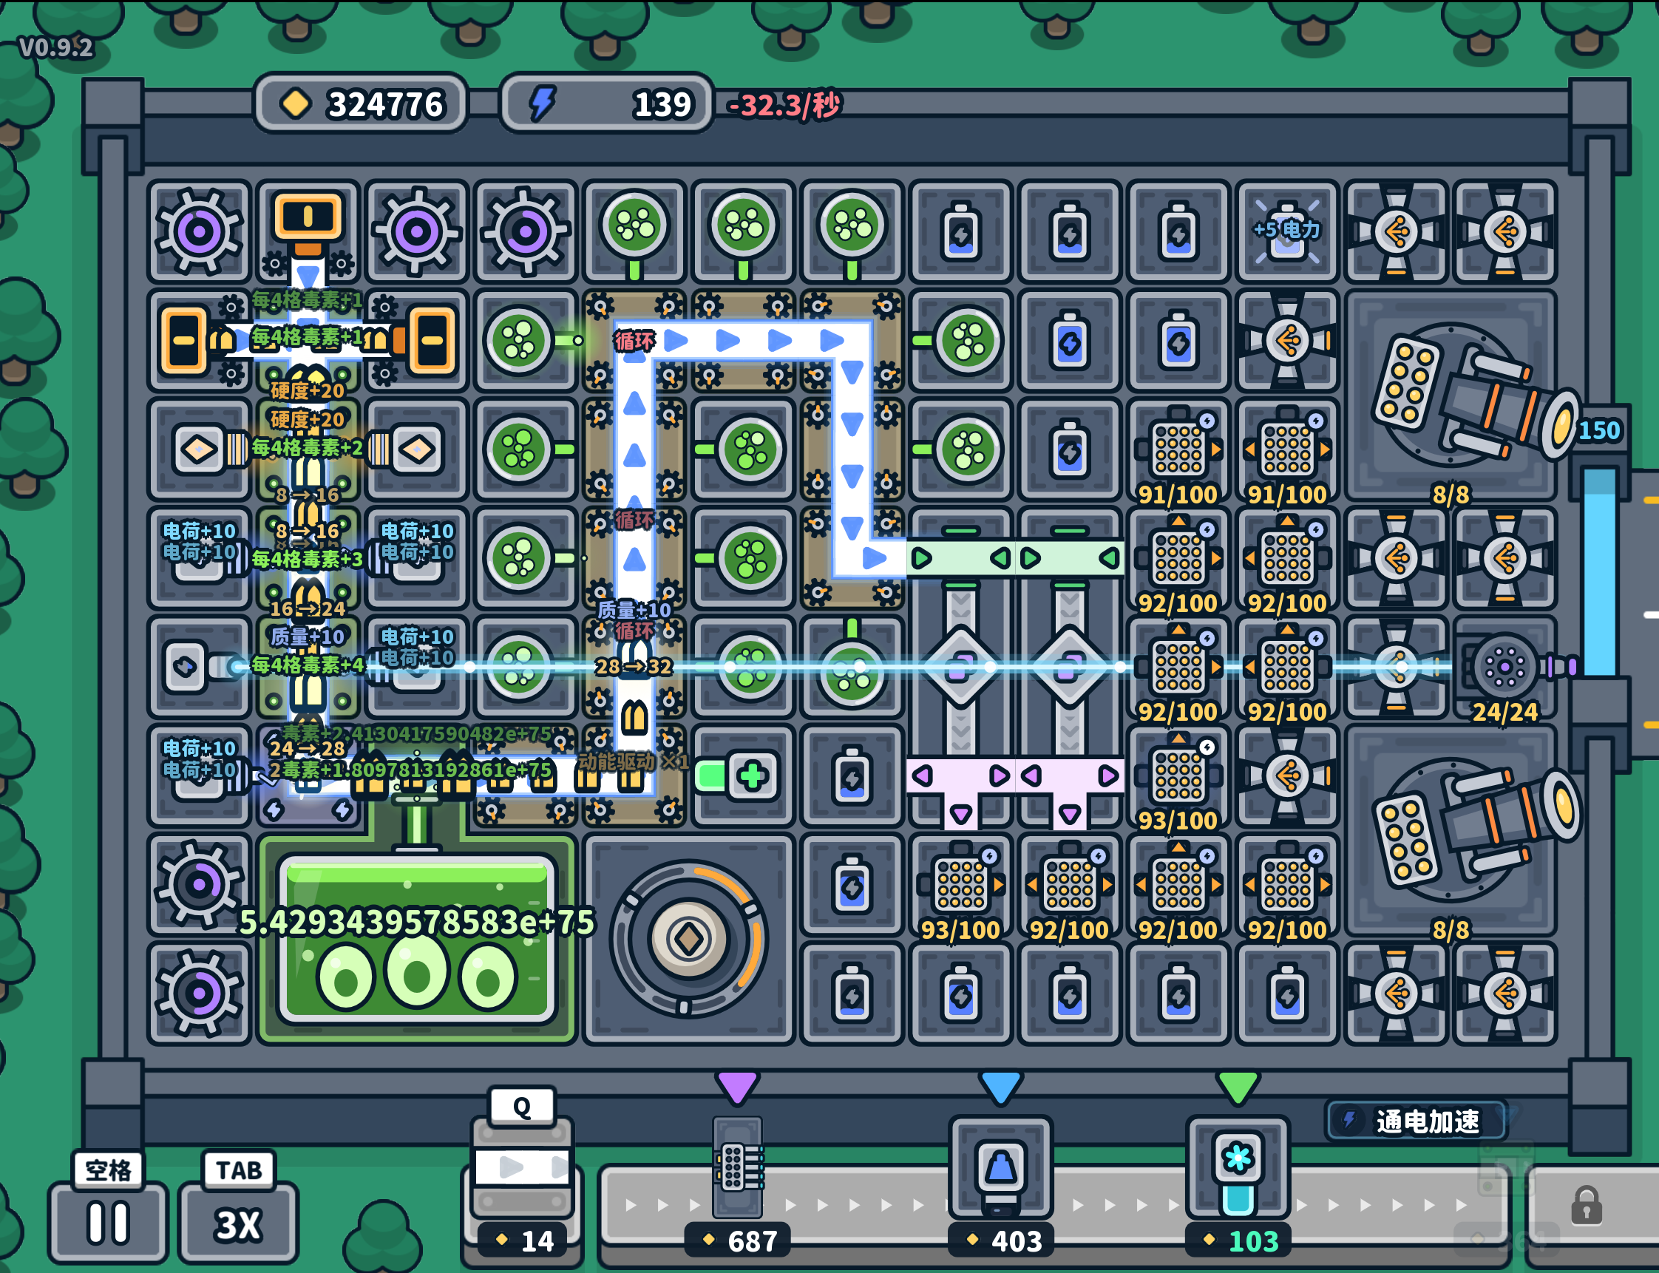Click the power counter showing 139
This screenshot has height=1273, width=1659.
(606, 103)
